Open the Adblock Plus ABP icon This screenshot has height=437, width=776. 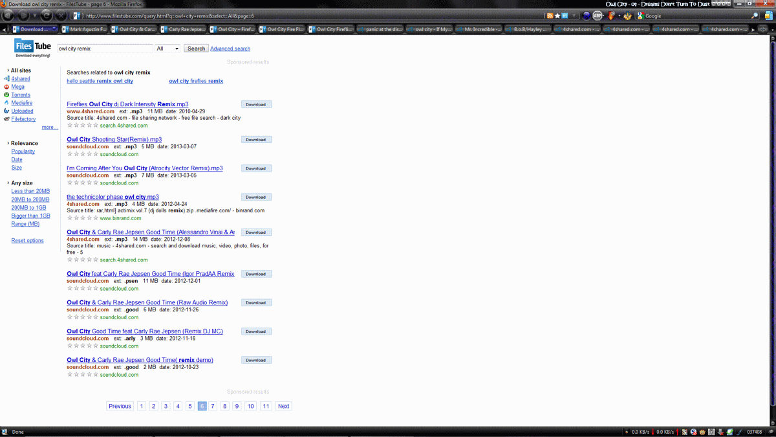pyautogui.click(x=598, y=16)
